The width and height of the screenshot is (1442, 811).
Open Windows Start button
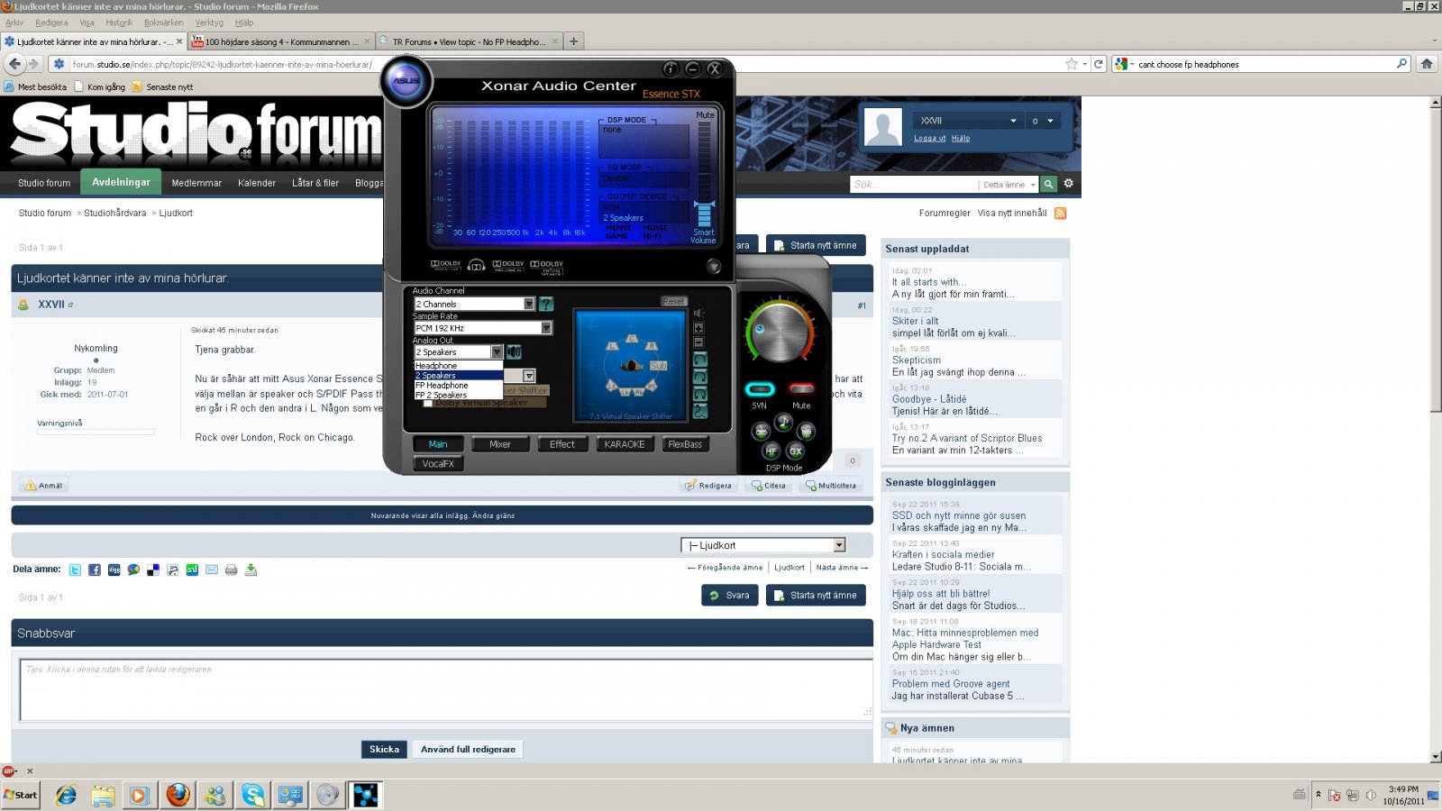coord(21,795)
